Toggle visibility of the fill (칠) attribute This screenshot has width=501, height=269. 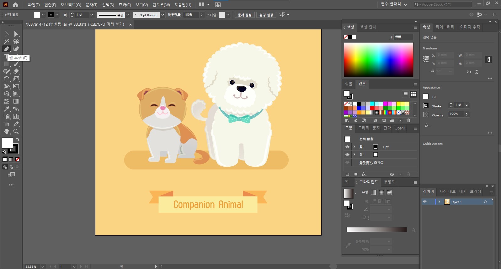[x=347, y=155]
